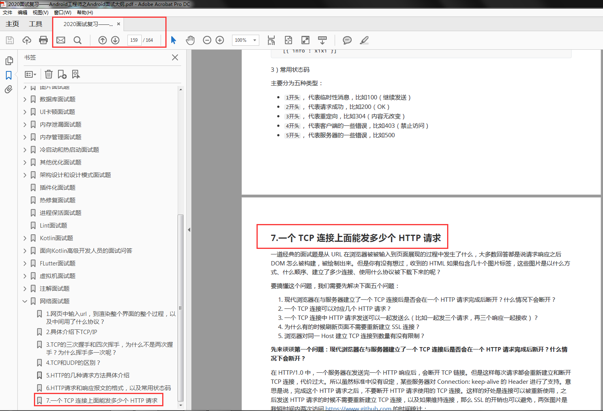Open bookmark 4.TCP和UDP的区别？
This screenshot has height=411, width=603.
(73, 363)
